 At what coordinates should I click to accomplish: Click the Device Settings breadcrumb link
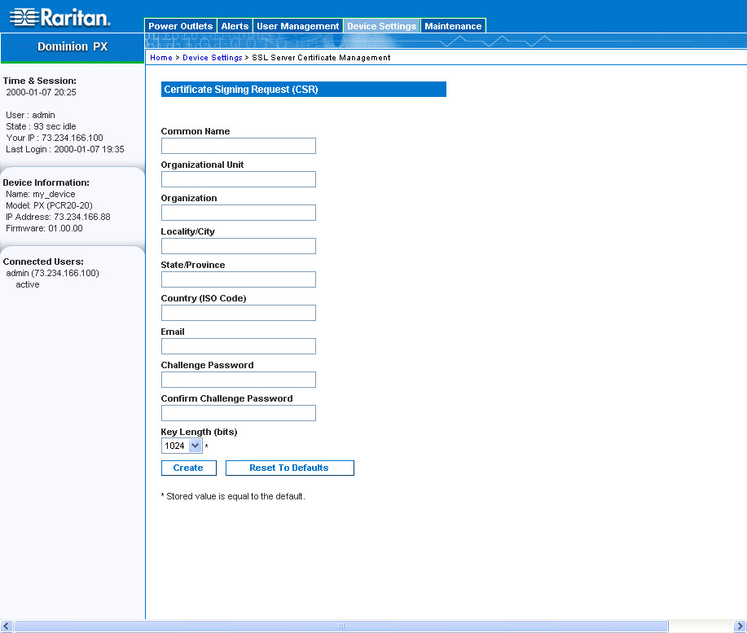(212, 58)
